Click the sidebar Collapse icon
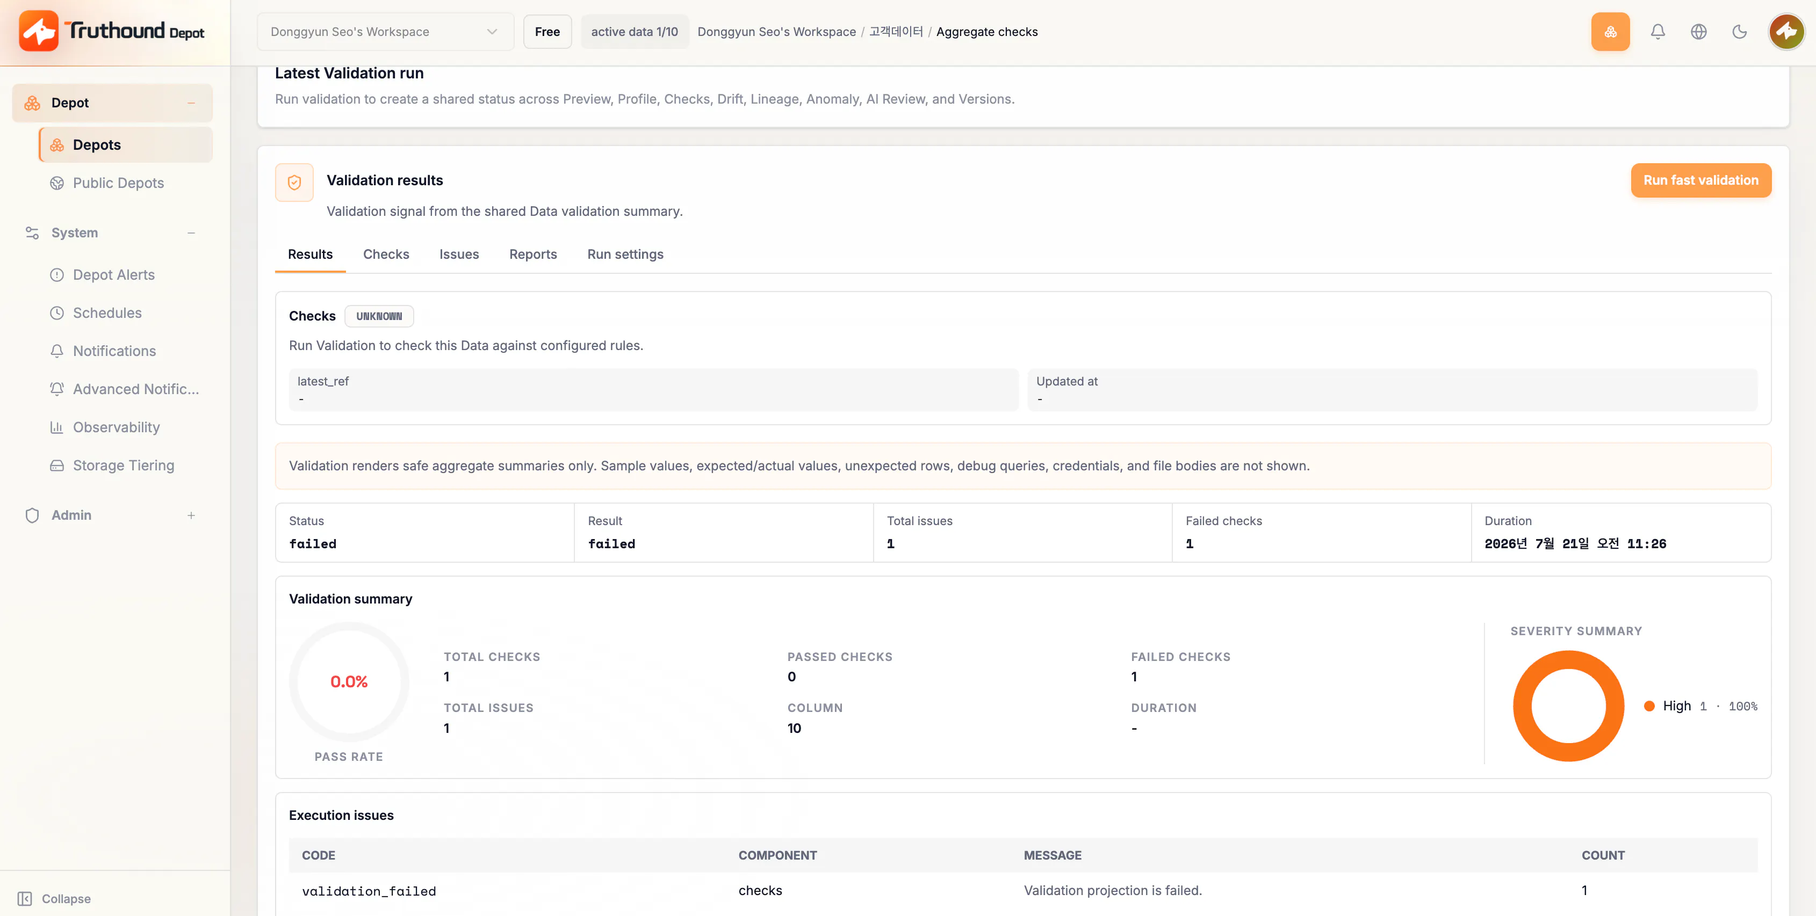The height and width of the screenshot is (916, 1816). (25, 898)
